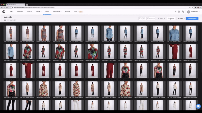Select the Creative Force browser tab
Screen dimensions: 202x113
click(16, 5)
